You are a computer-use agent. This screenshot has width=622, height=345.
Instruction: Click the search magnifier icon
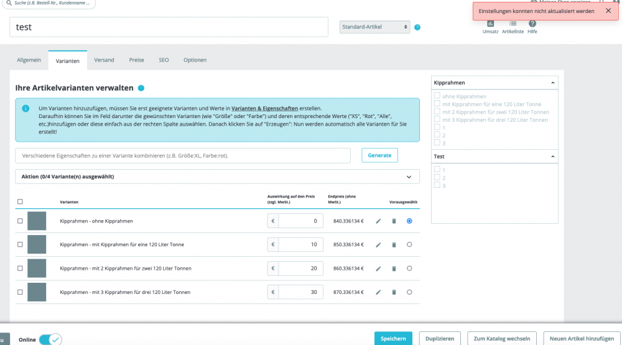[9, 2]
